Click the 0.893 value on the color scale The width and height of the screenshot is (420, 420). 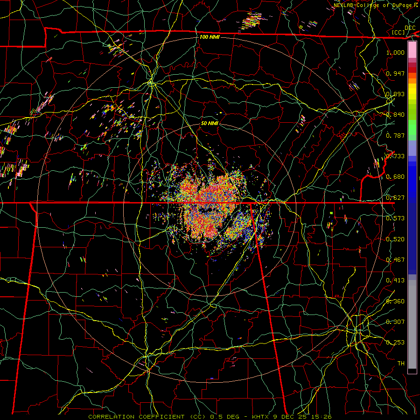pyautogui.click(x=395, y=94)
